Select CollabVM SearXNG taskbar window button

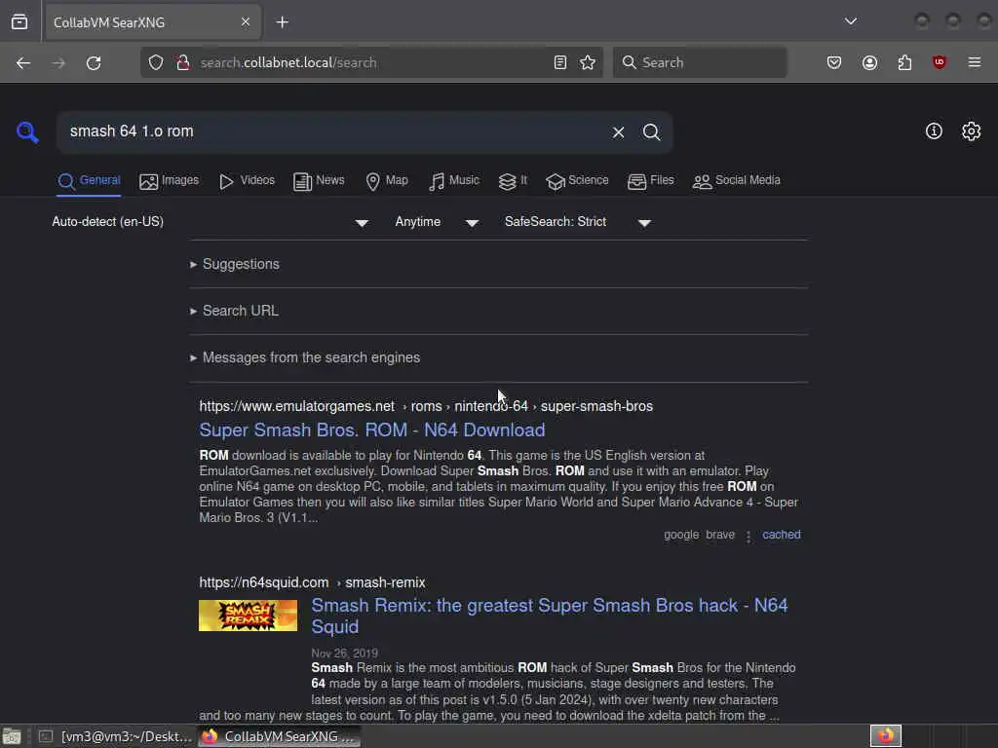279,736
